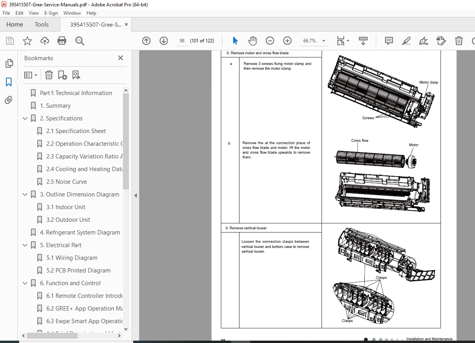Add a comment sticky note

[389, 41]
